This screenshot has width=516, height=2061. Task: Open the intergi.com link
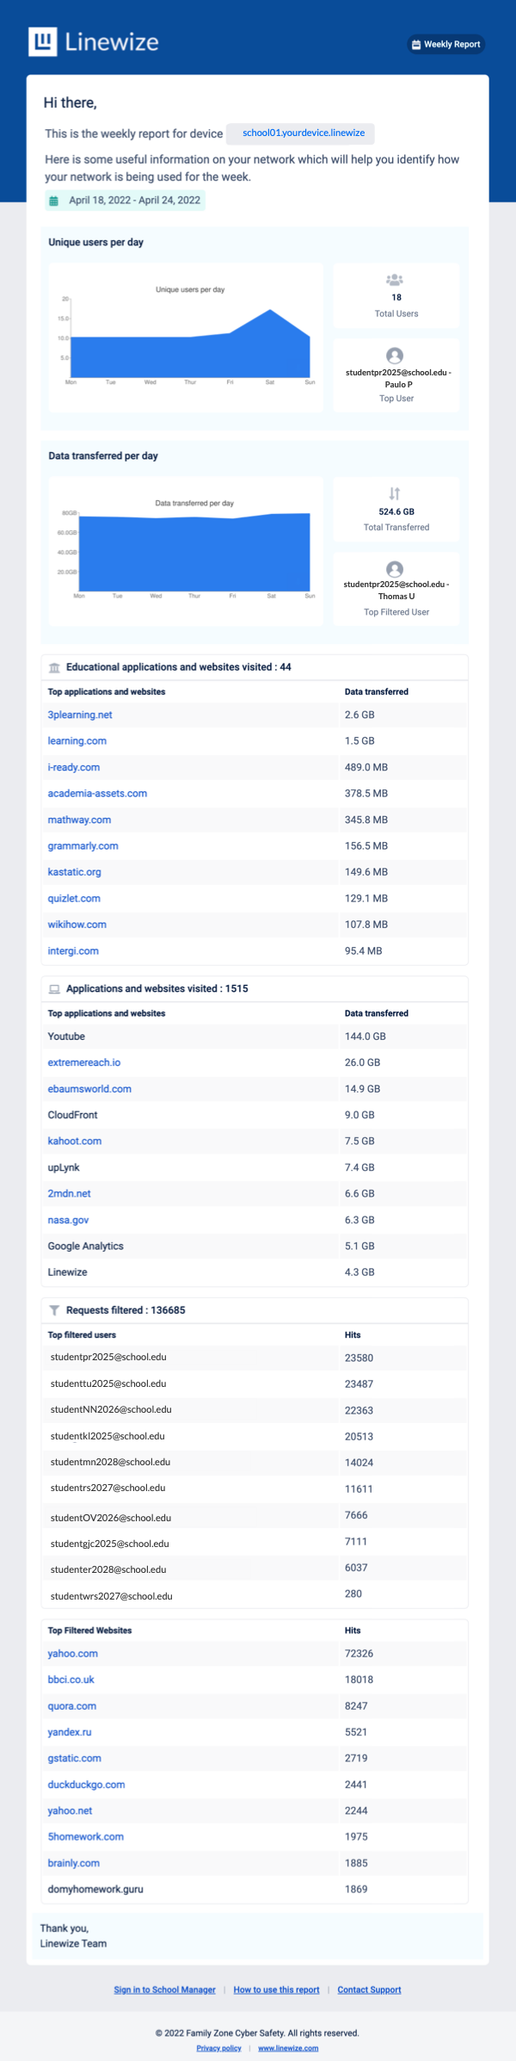tap(73, 951)
